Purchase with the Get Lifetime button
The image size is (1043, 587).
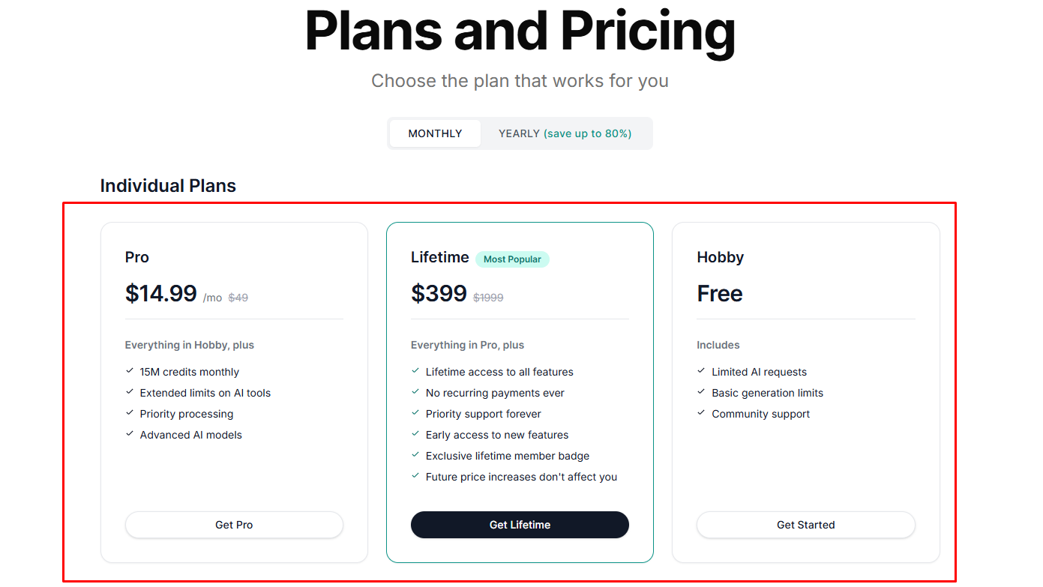point(520,525)
